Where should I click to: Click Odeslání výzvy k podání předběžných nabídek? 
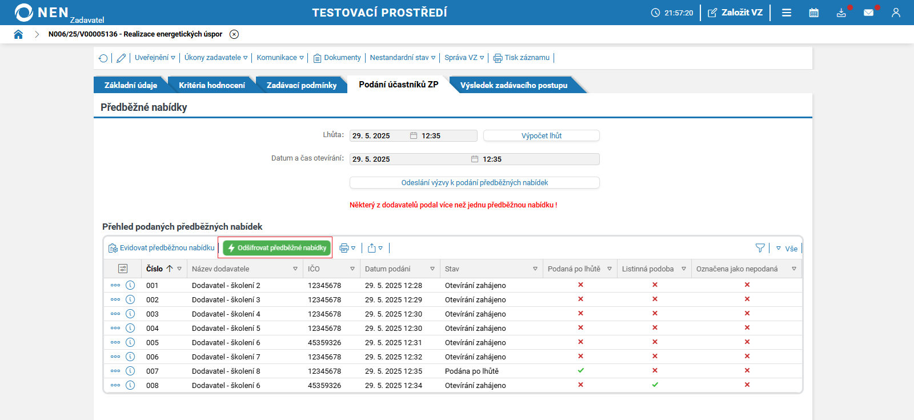(475, 182)
